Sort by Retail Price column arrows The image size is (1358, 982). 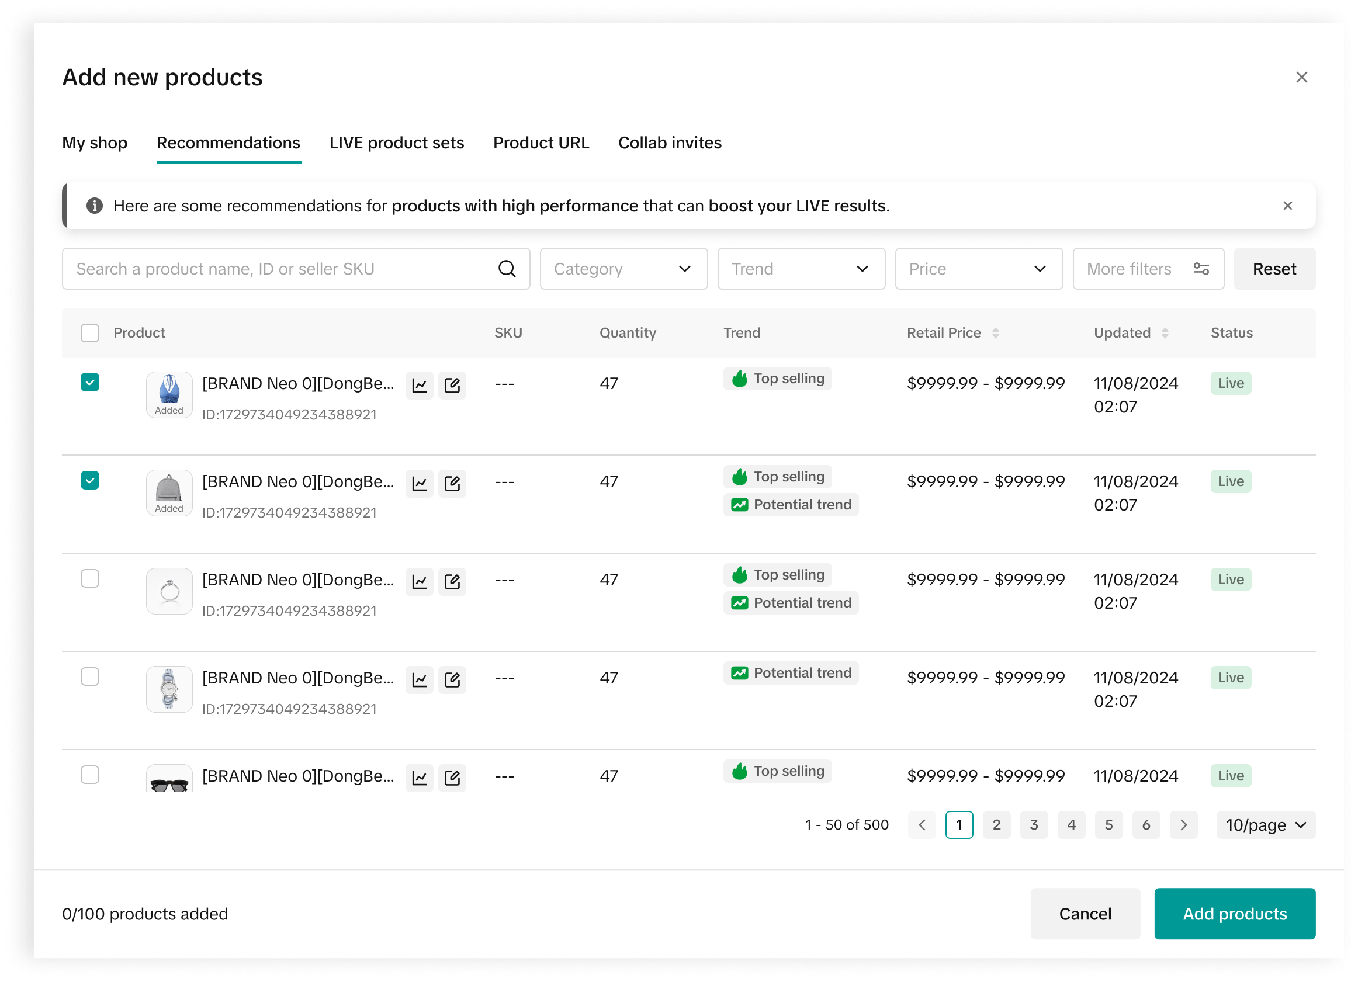(995, 333)
